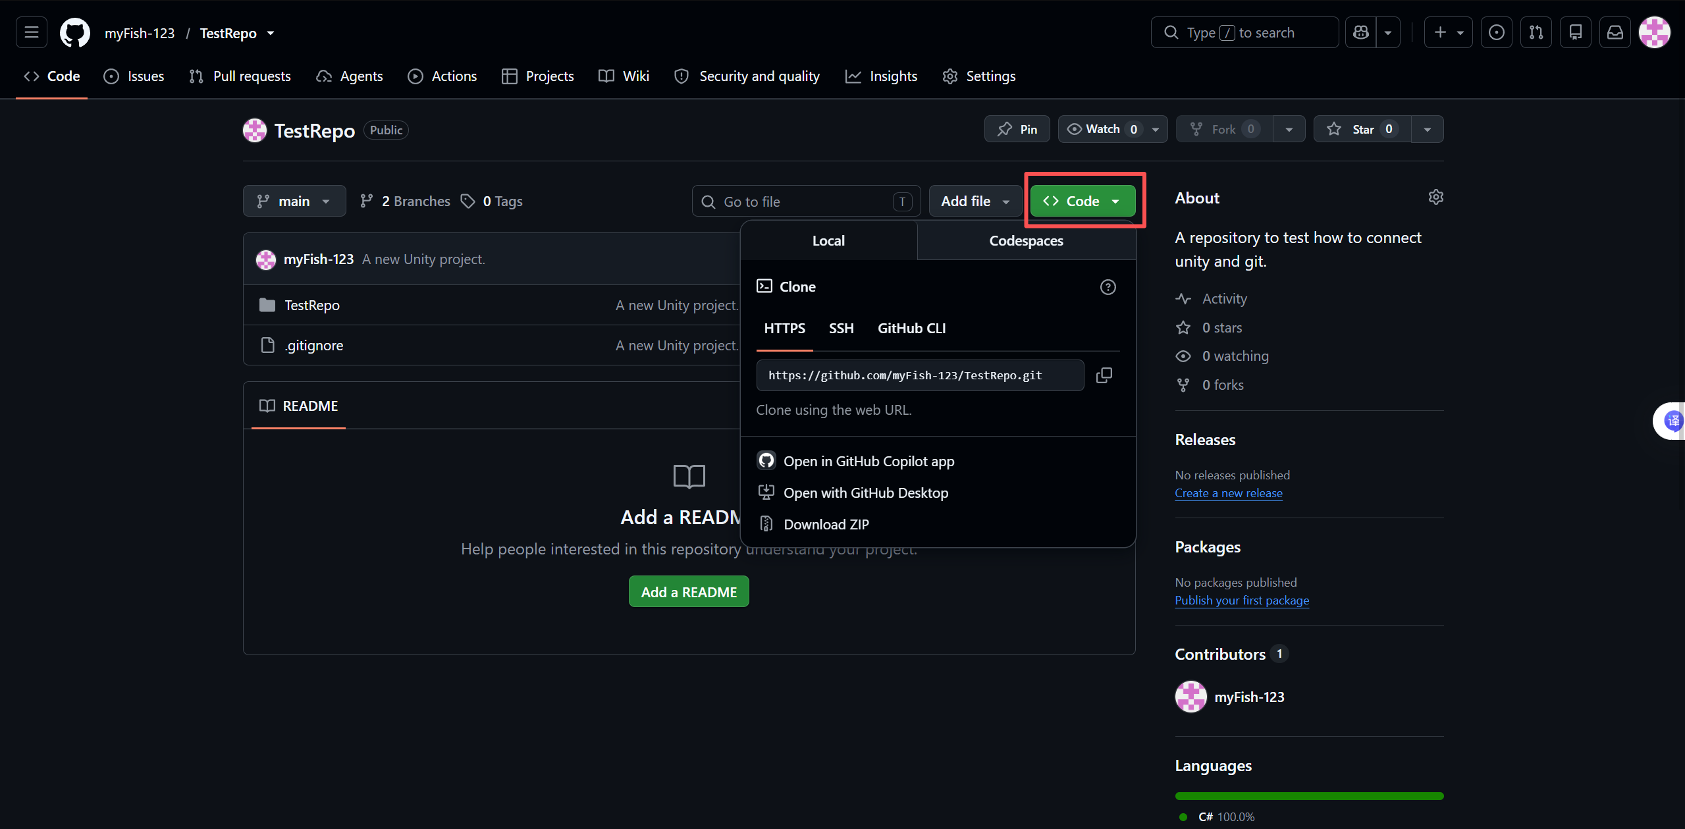Viewport: 1685px width, 829px height.
Task: Toggle the green Code dropdown button
Action: tap(1083, 201)
